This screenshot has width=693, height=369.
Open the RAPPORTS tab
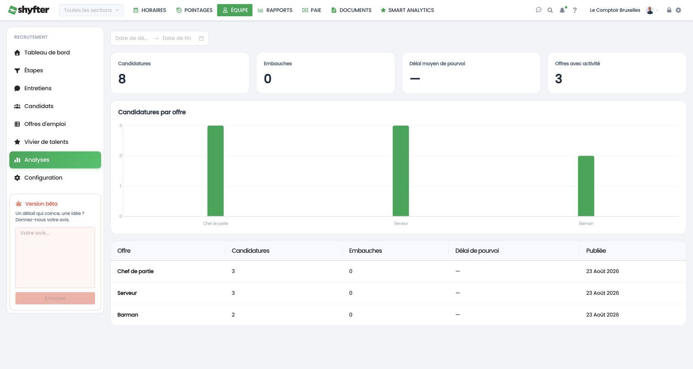[275, 10]
